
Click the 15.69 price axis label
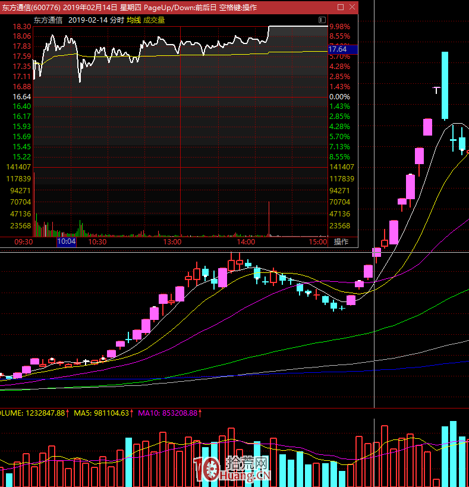coord(22,137)
